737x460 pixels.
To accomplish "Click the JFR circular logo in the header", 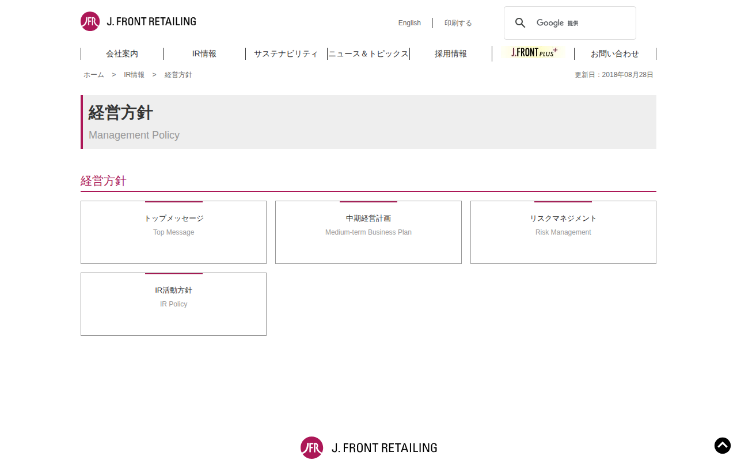I will coord(90,21).
